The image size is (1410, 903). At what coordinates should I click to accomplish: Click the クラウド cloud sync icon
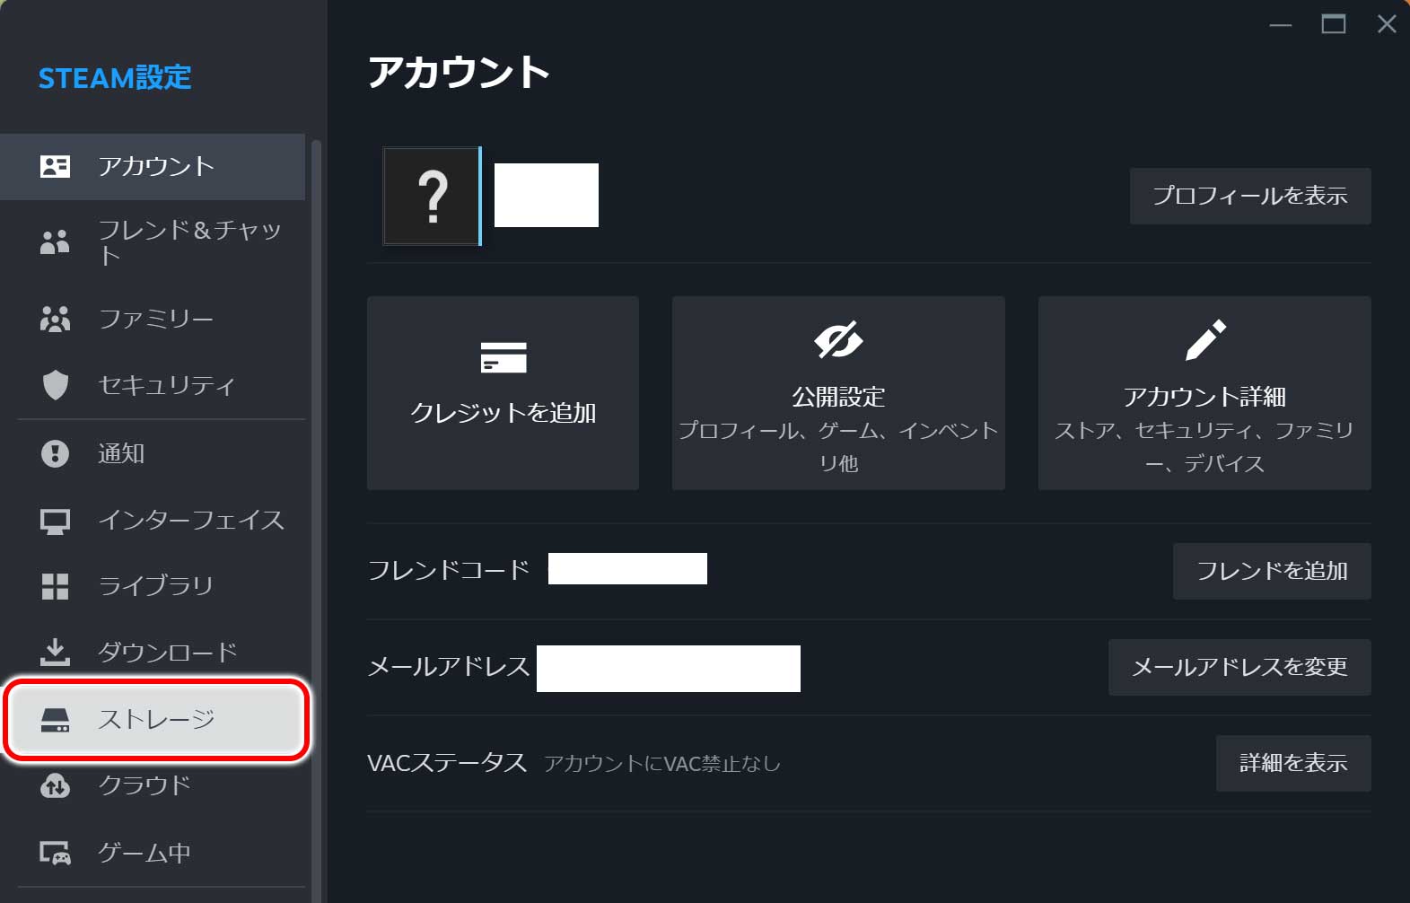point(55,785)
